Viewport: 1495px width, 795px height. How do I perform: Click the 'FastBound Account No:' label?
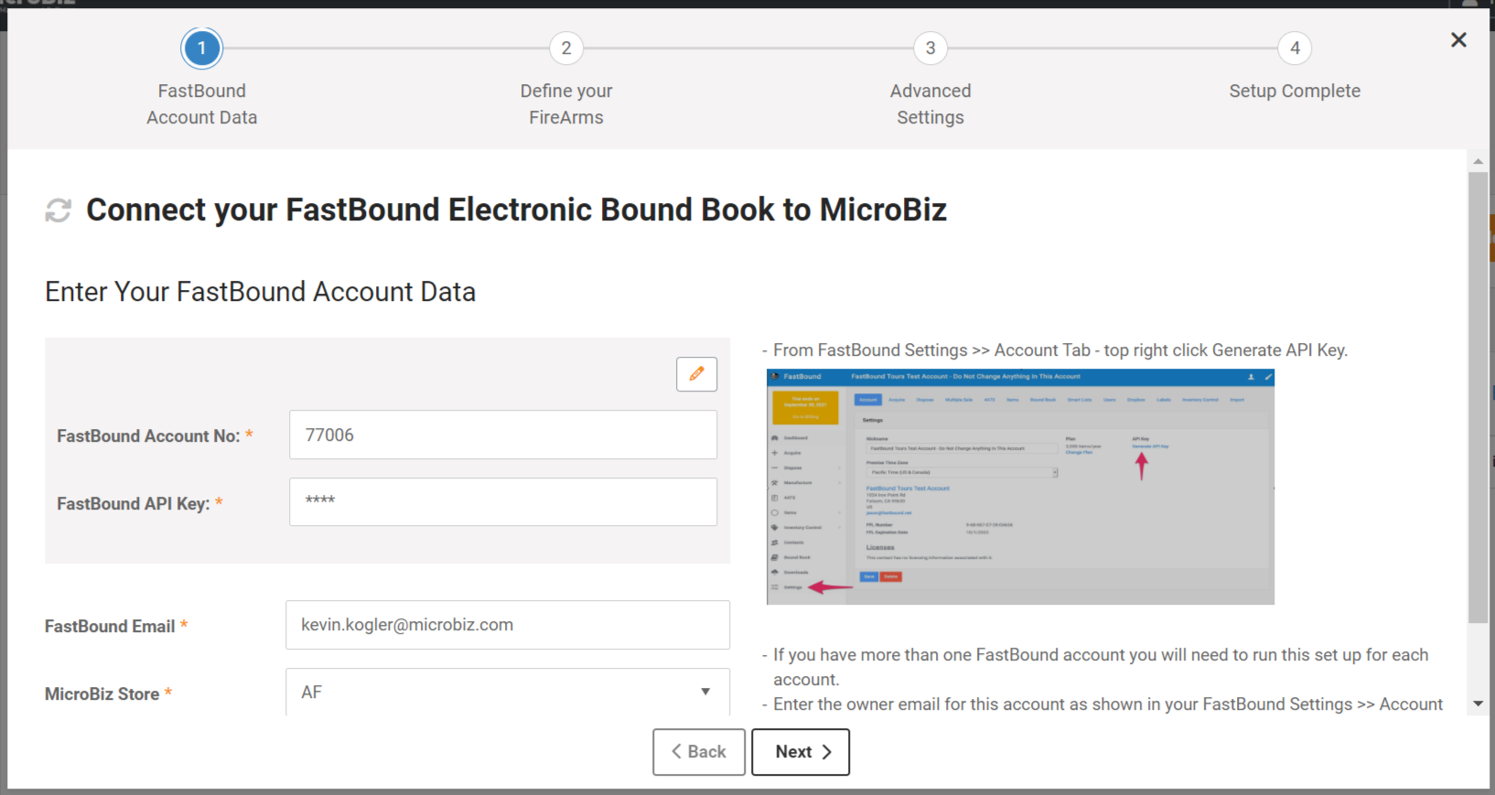(148, 436)
